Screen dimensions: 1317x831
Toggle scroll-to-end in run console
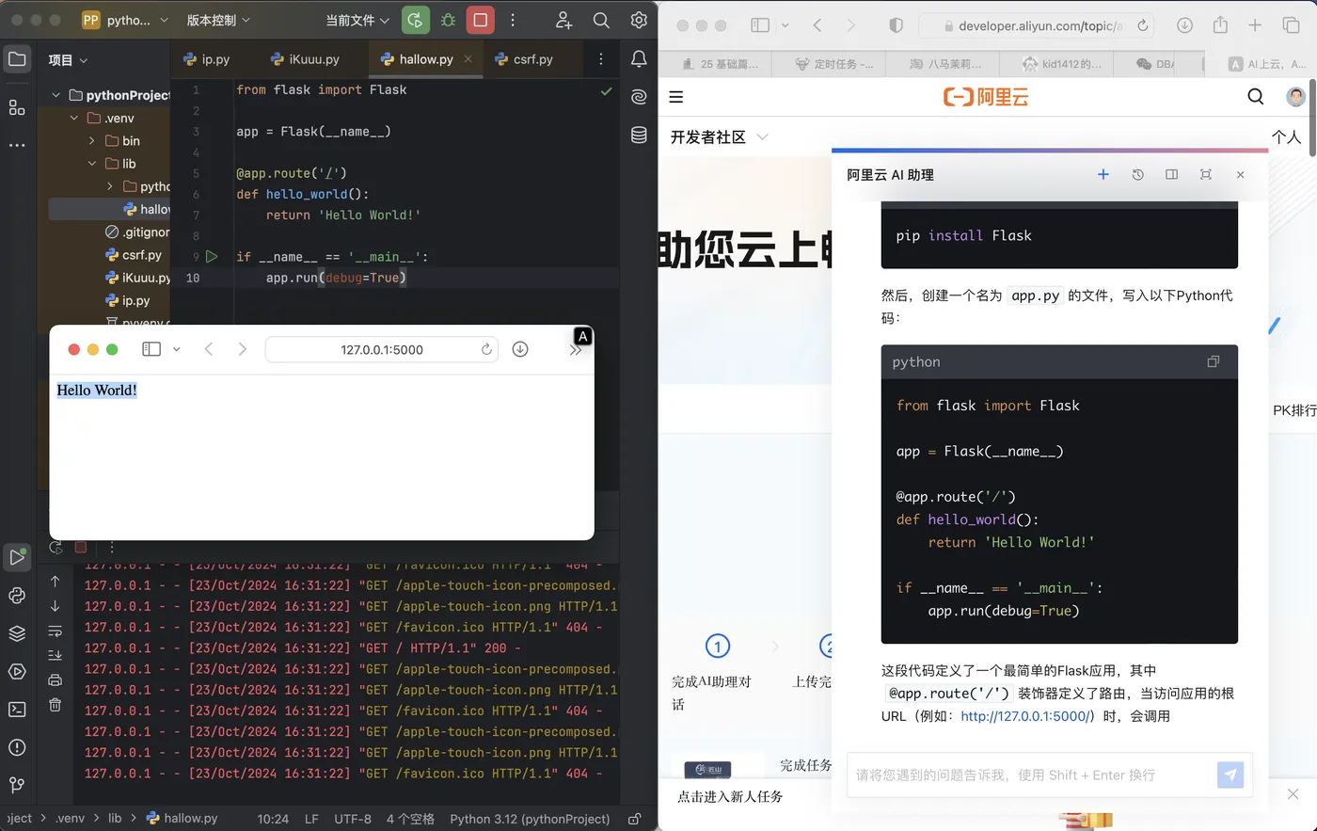56,655
